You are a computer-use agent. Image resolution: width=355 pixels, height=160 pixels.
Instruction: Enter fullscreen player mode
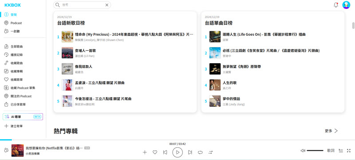pyautogui.click(x=349, y=151)
